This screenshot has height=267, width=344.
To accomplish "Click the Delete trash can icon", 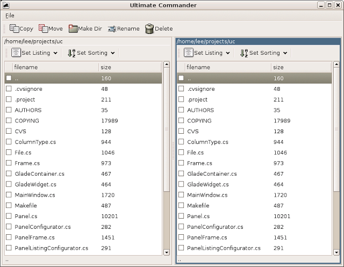I will pyautogui.click(x=149, y=28).
